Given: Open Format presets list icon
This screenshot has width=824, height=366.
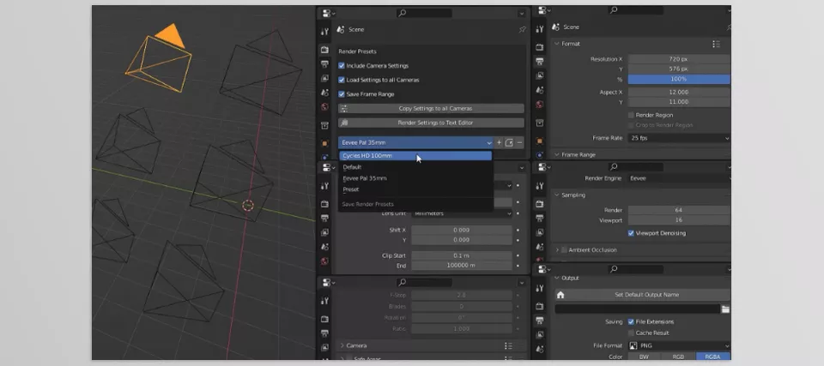Looking at the screenshot, I should click(x=716, y=44).
